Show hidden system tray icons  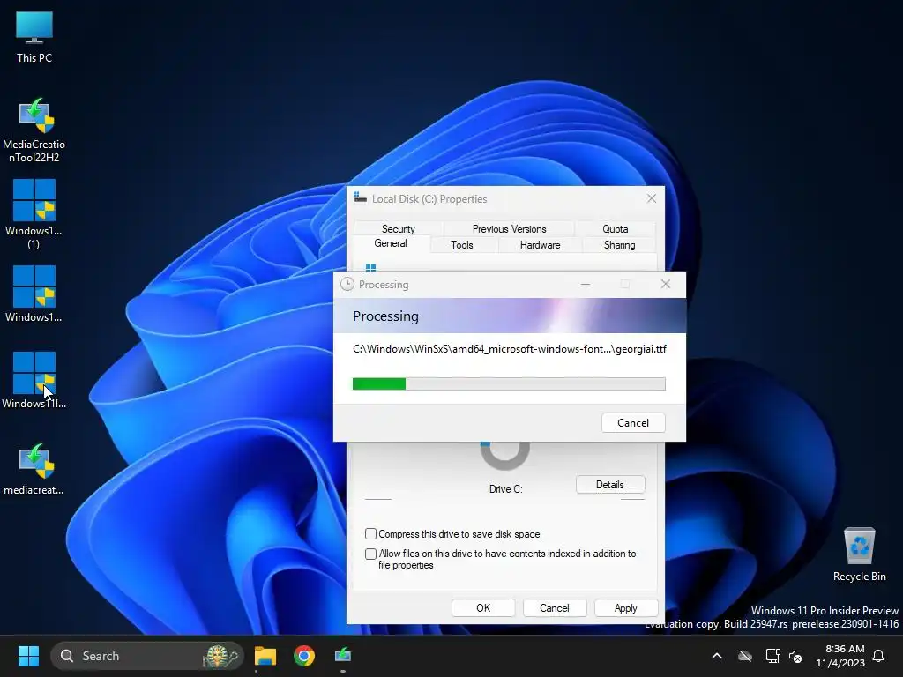pos(717,656)
